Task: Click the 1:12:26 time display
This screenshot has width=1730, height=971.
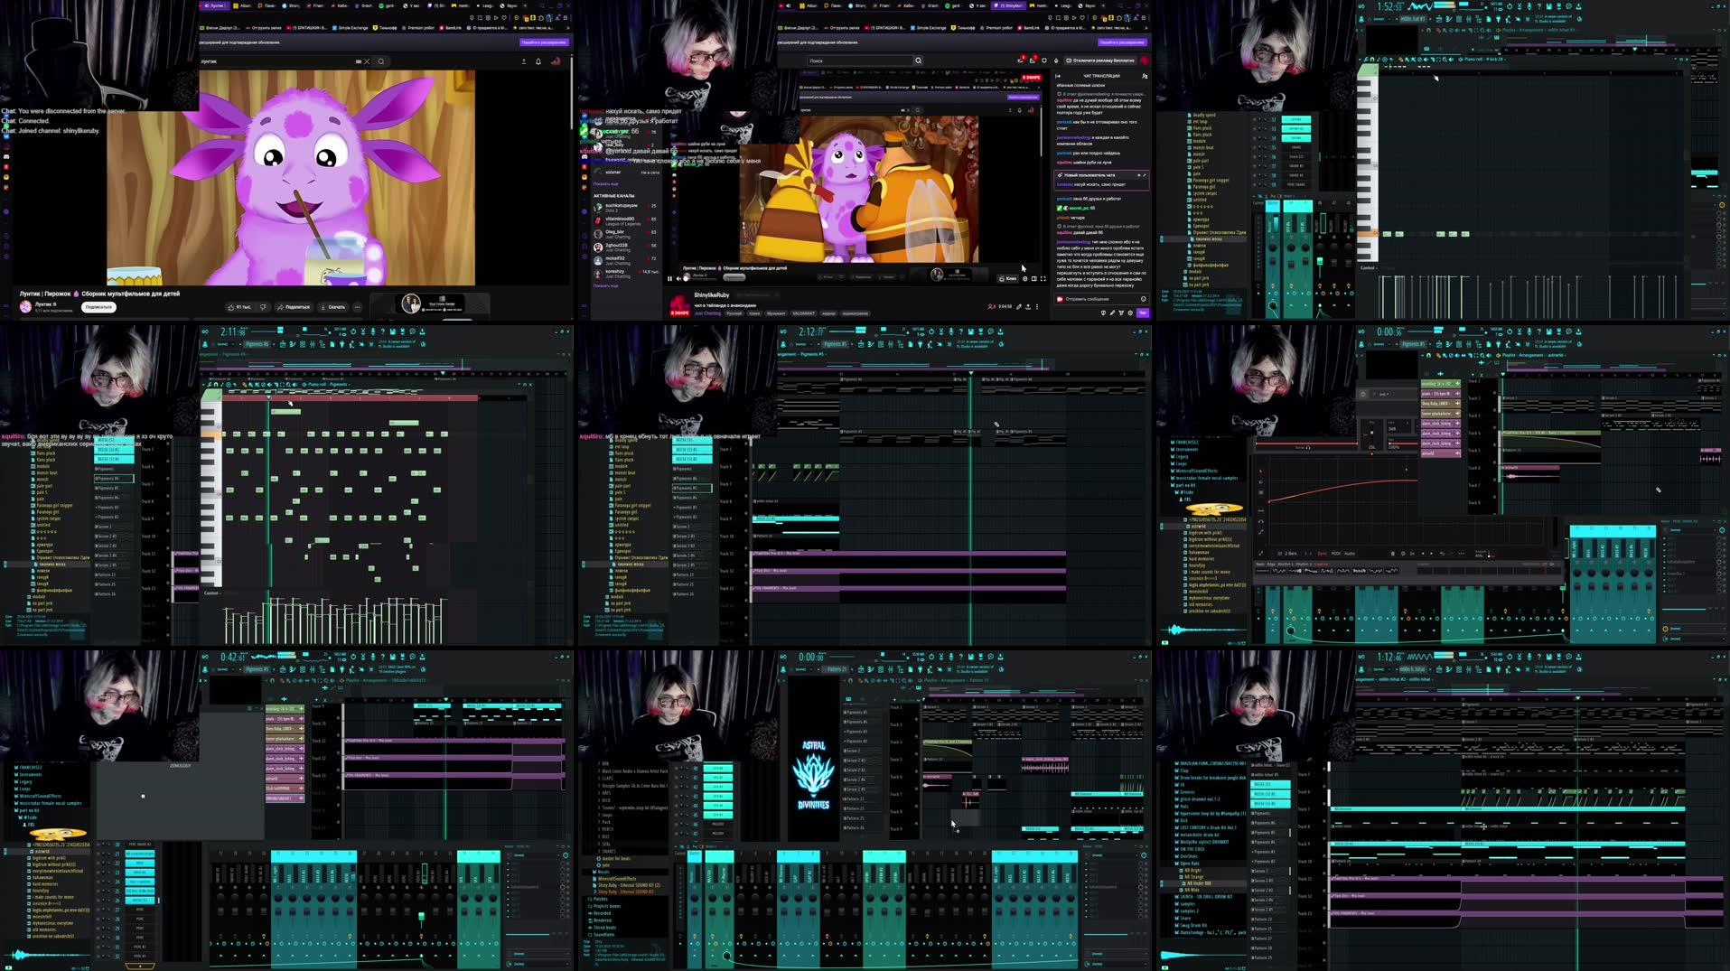Action: pyautogui.click(x=1389, y=657)
